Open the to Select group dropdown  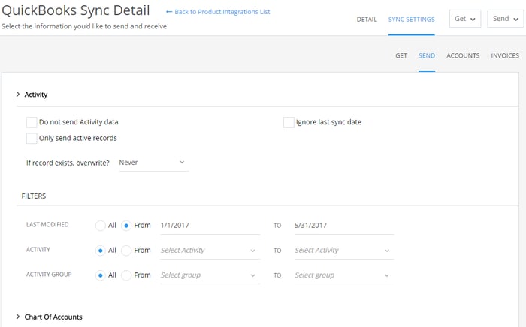[344, 275]
